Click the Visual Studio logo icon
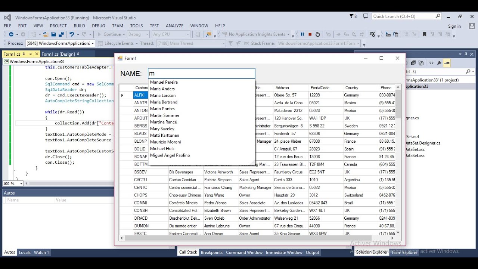The height and width of the screenshot is (269, 478). click(7, 18)
